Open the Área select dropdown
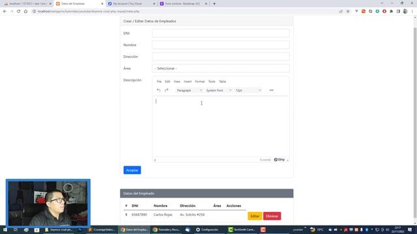This screenshot has width=417, height=234. click(x=221, y=68)
